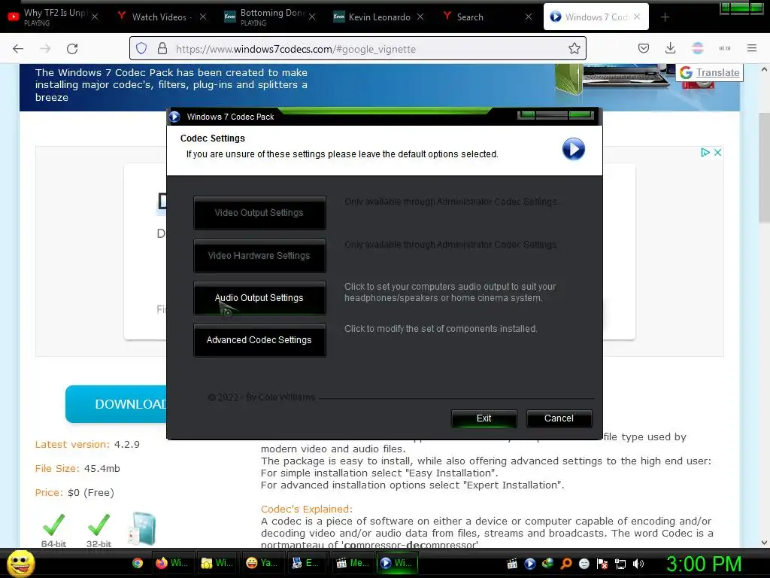Open the blue play codec tray icon
770x578 pixels.
[530, 564]
